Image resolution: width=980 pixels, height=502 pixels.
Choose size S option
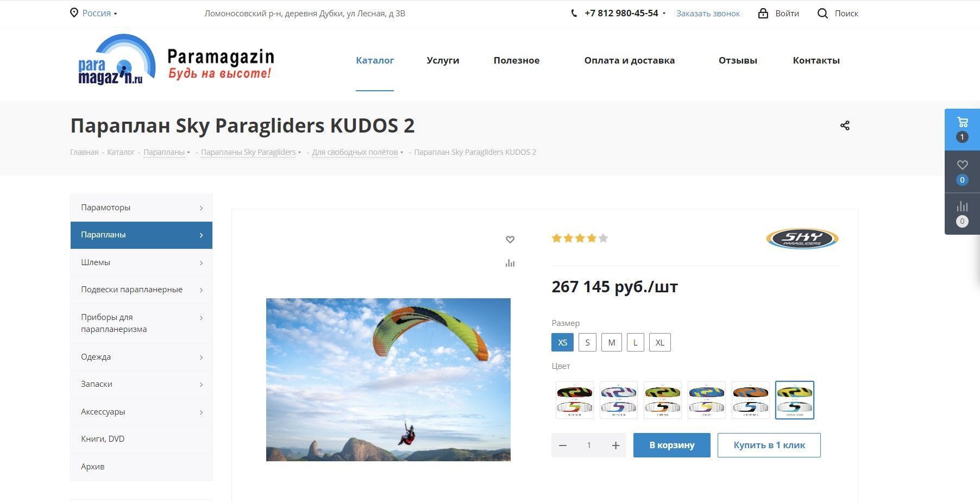click(587, 342)
